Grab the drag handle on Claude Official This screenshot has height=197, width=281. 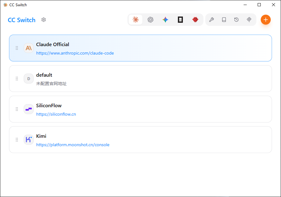click(17, 48)
